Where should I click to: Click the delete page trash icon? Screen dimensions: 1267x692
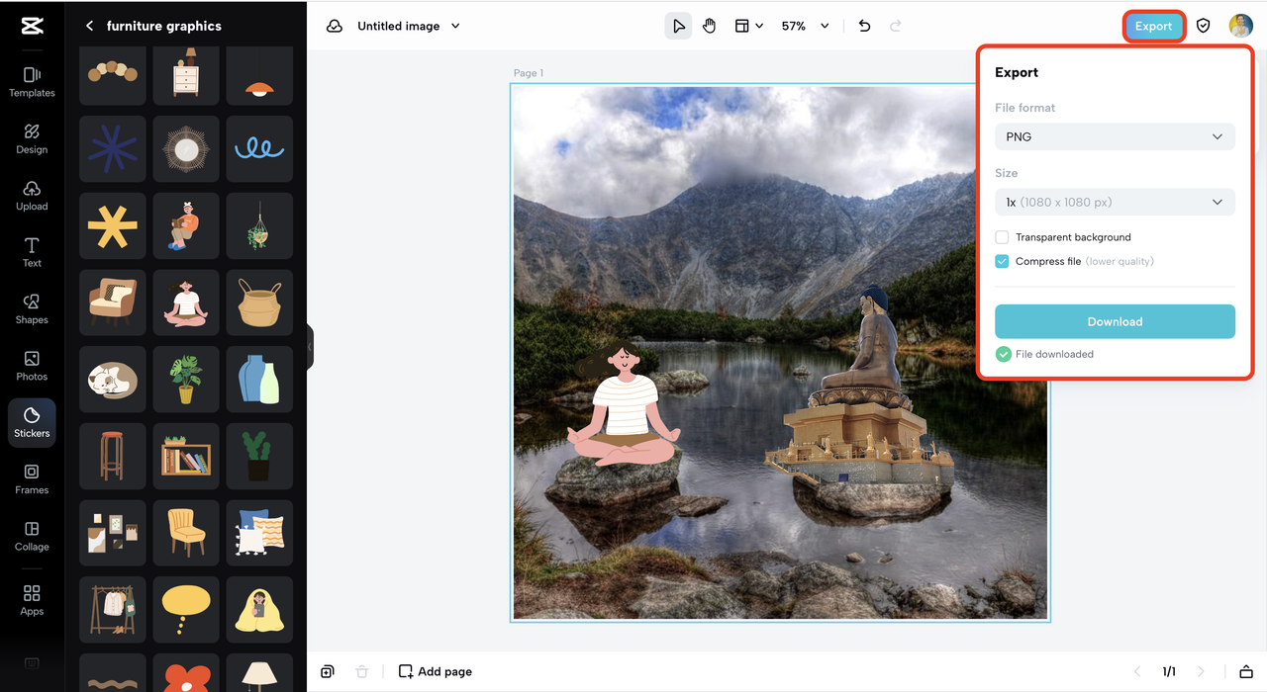362,671
